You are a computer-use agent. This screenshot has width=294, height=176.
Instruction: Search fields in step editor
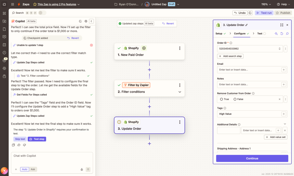pyautogui.click(x=287, y=34)
